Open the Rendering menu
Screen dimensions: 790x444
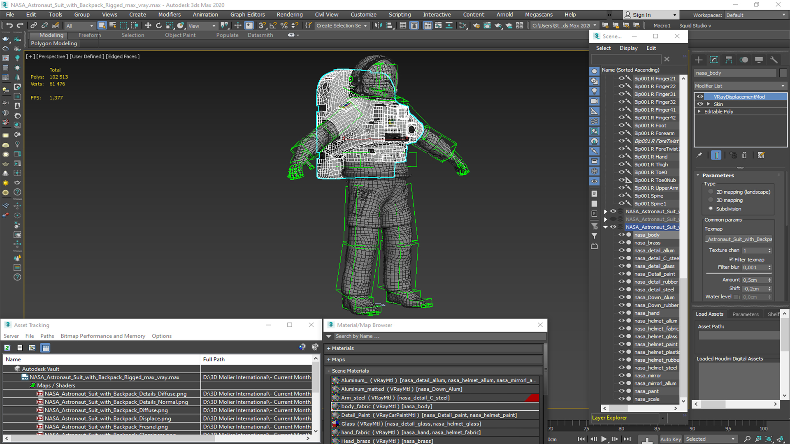pos(289,14)
